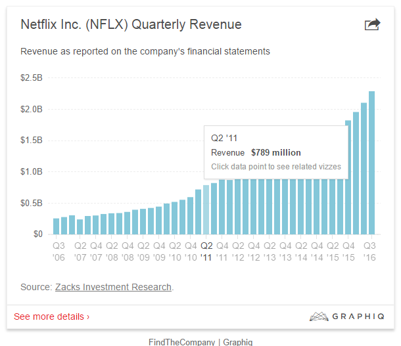Click the tooltip heading "Q2 '11"
The image size is (401, 346).
click(x=224, y=138)
